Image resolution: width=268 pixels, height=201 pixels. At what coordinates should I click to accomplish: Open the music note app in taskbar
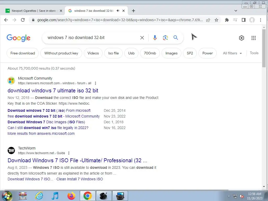click(x=55, y=196)
